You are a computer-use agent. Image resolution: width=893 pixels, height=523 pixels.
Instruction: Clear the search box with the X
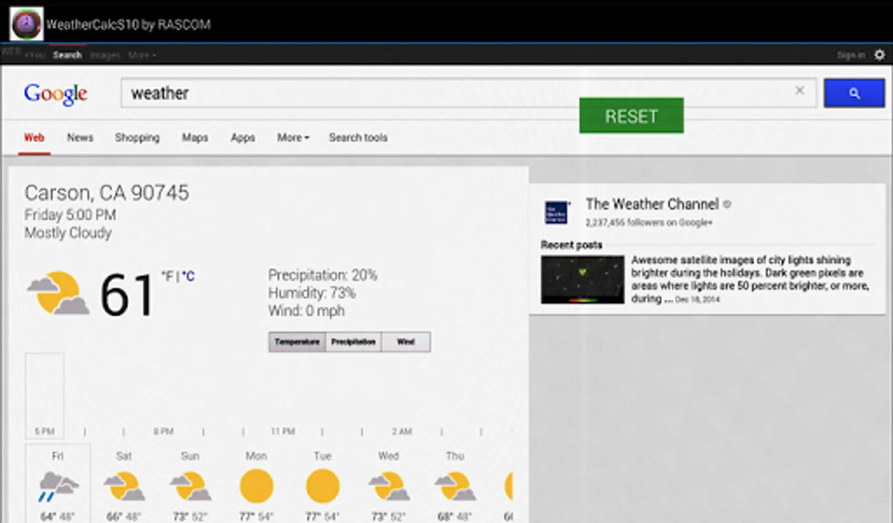(x=800, y=90)
